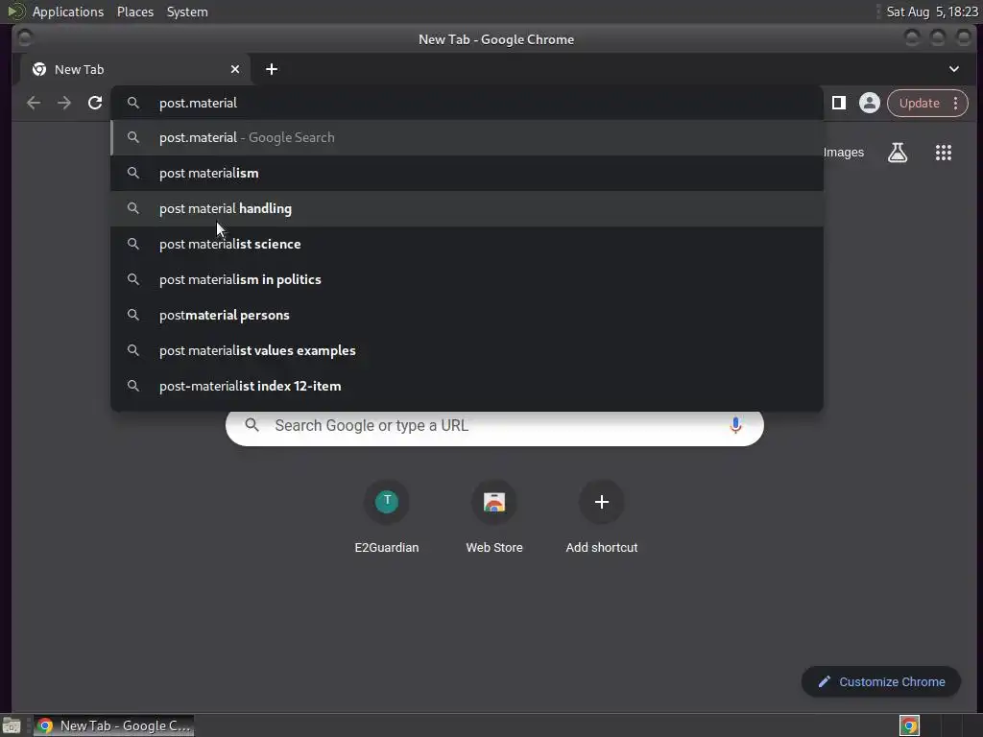This screenshot has height=737, width=983.
Task: Click the show desktop icon in the bottom panel
Action: (12, 726)
